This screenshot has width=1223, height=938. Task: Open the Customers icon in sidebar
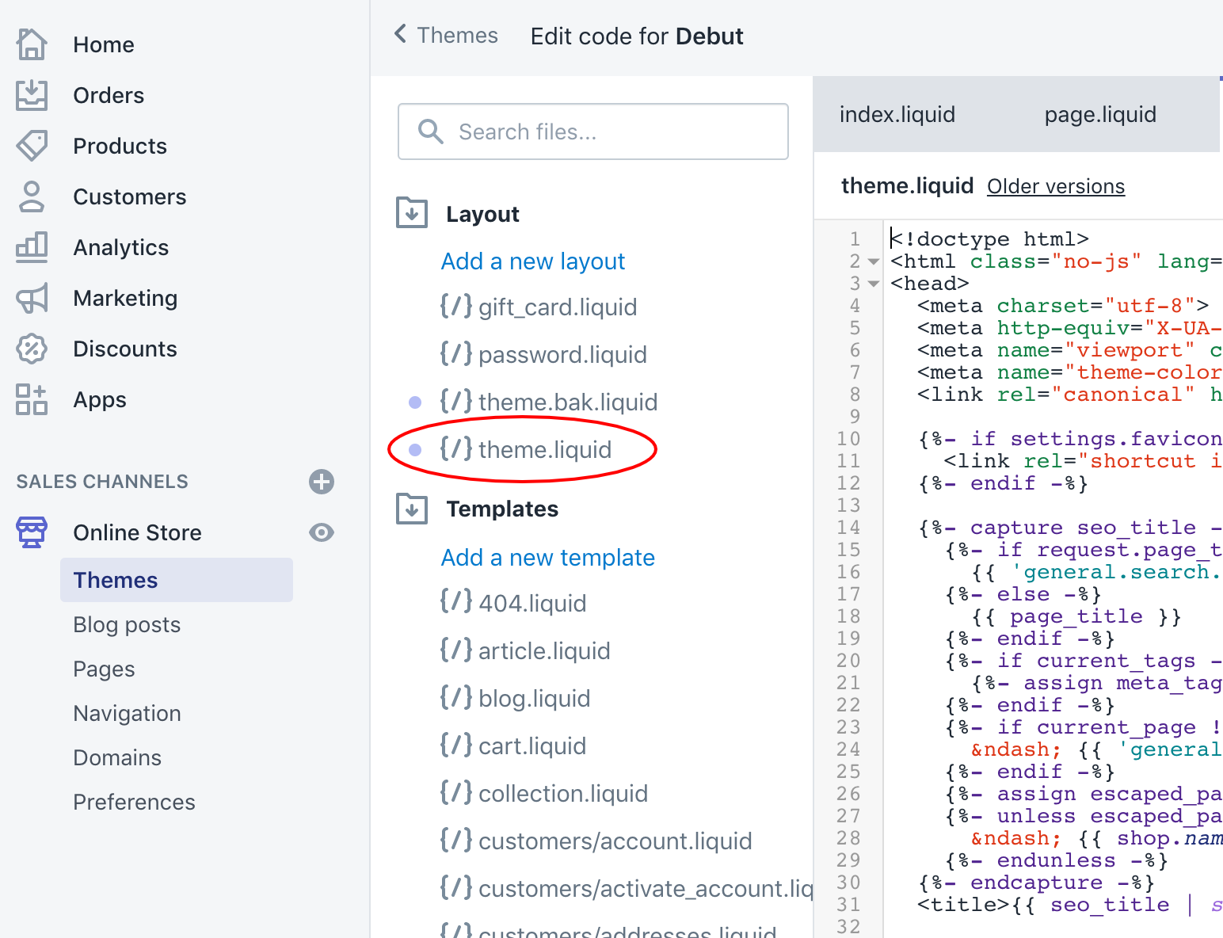(32, 196)
